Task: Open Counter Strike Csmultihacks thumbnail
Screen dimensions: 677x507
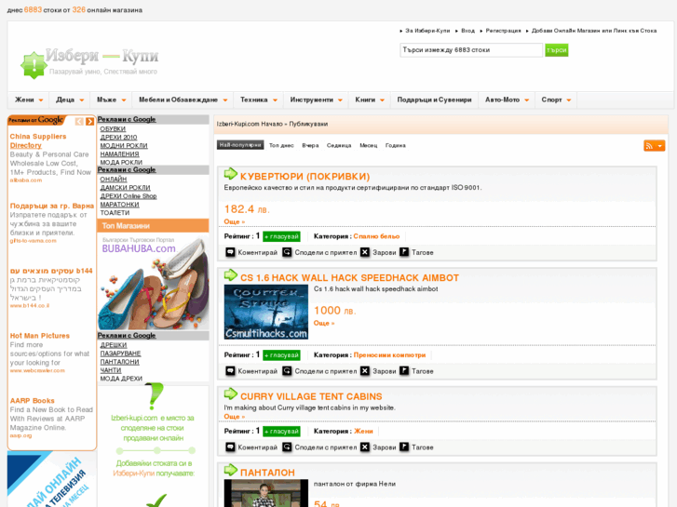Action: [266, 312]
